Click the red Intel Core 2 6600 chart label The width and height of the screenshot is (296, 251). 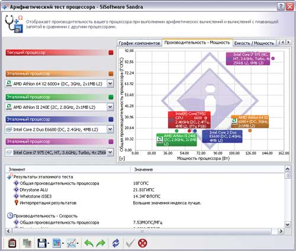189,120
